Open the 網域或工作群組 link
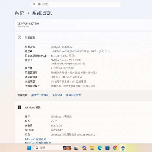 tap(40, 95)
